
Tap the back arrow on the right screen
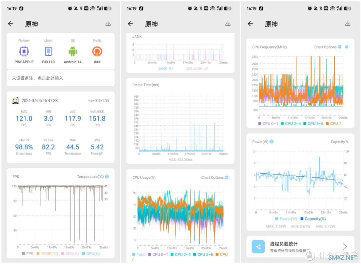(250, 24)
